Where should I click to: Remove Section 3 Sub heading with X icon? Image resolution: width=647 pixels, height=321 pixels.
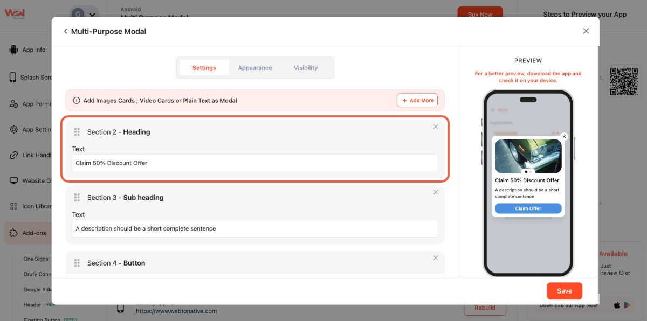point(436,192)
